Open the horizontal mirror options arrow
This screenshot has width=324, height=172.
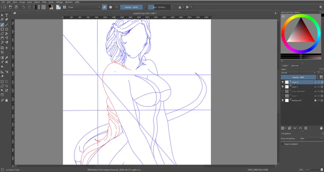click(183, 7)
